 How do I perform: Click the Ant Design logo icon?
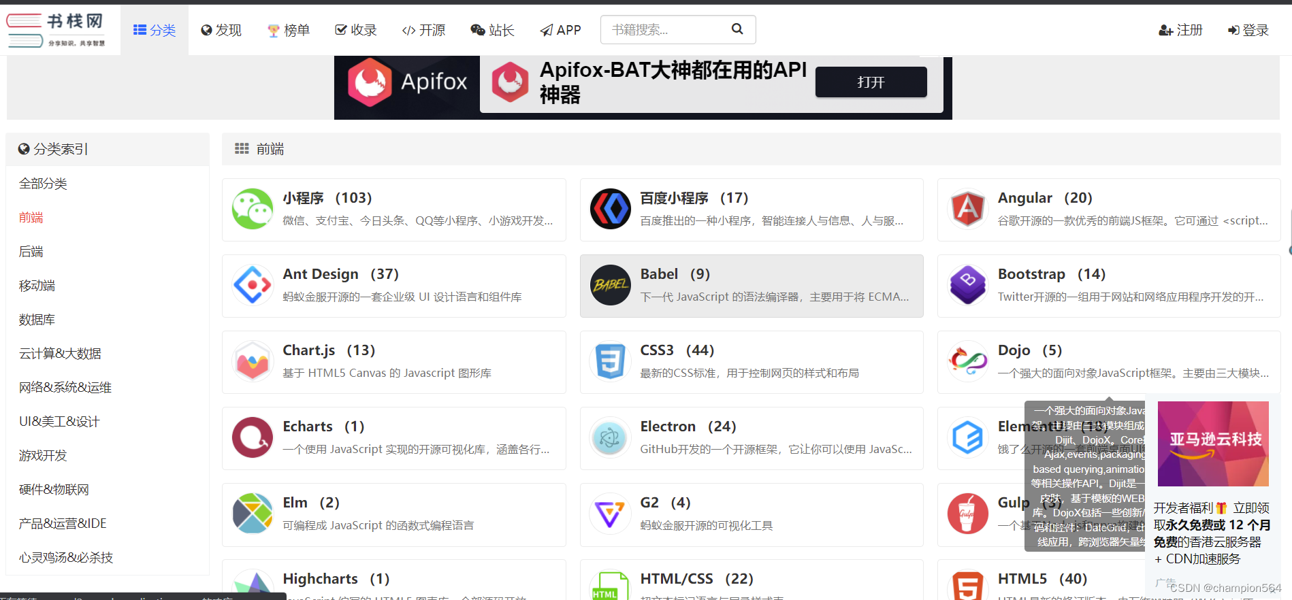click(x=253, y=285)
